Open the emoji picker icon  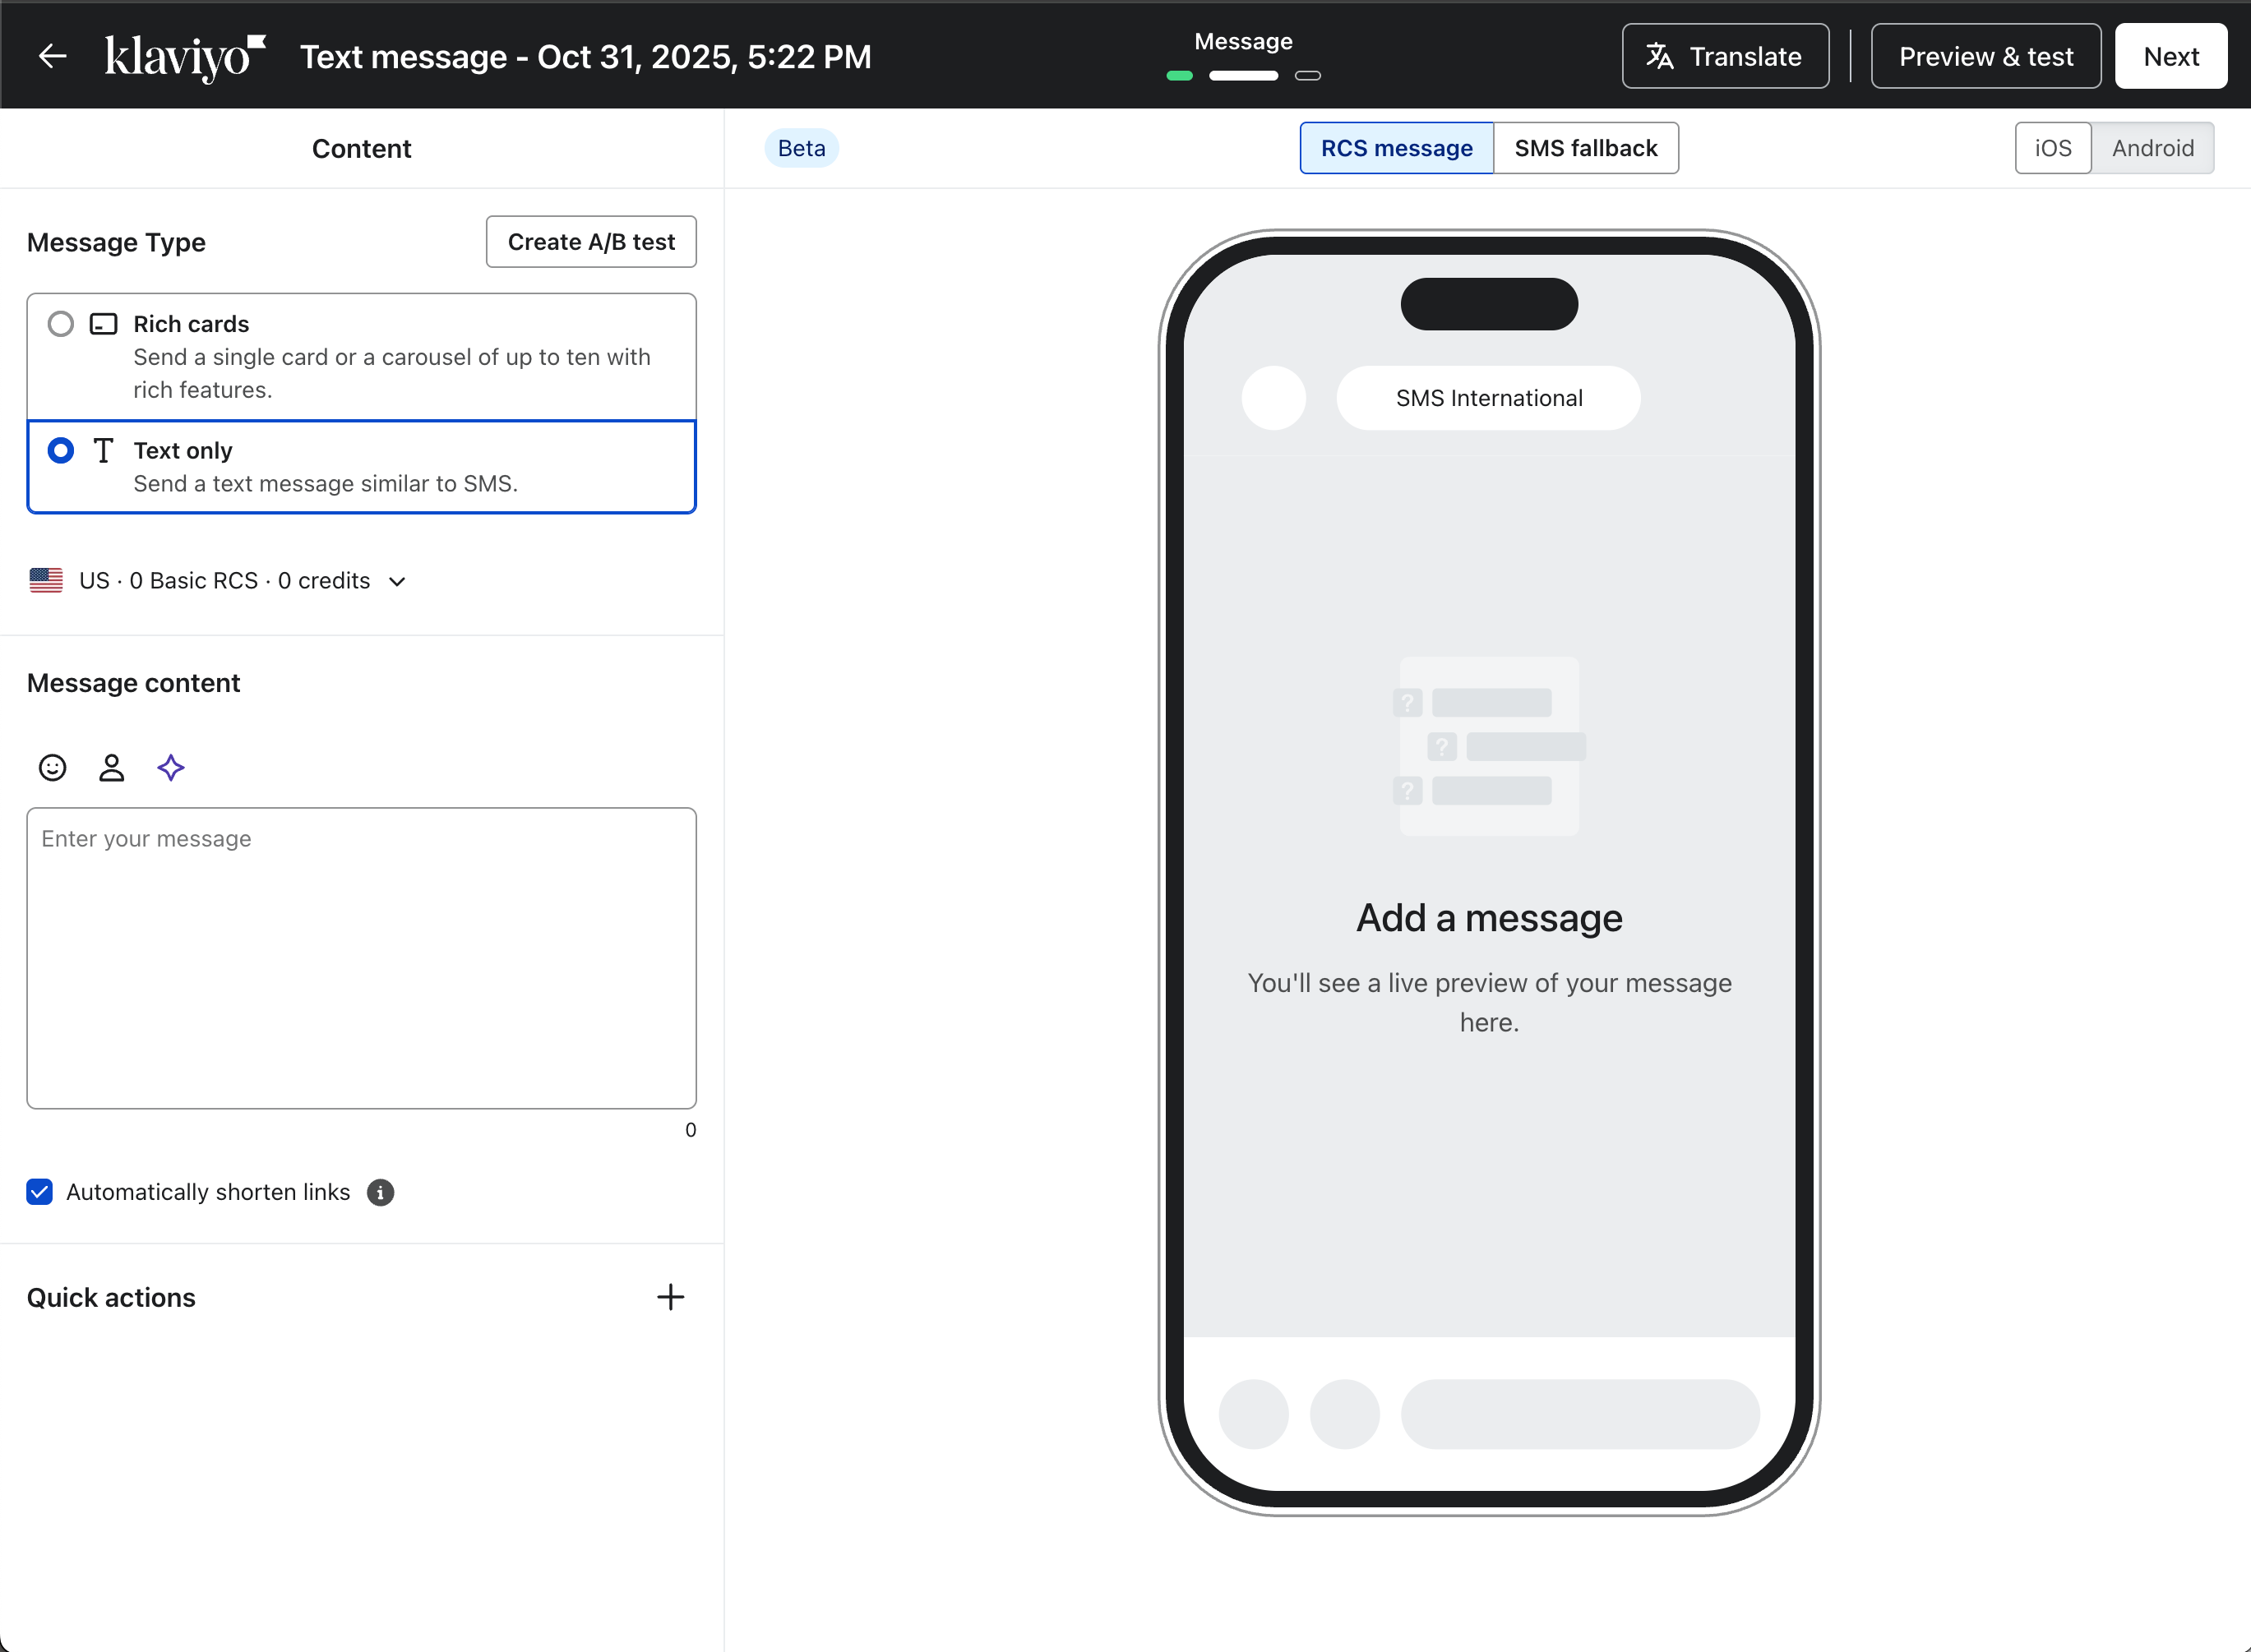pos(52,767)
